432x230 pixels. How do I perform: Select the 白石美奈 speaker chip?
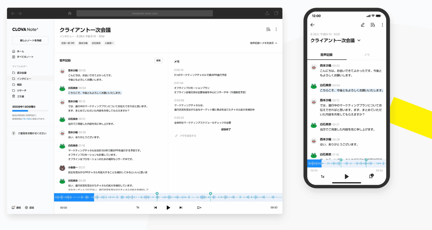[x=96, y=43]
